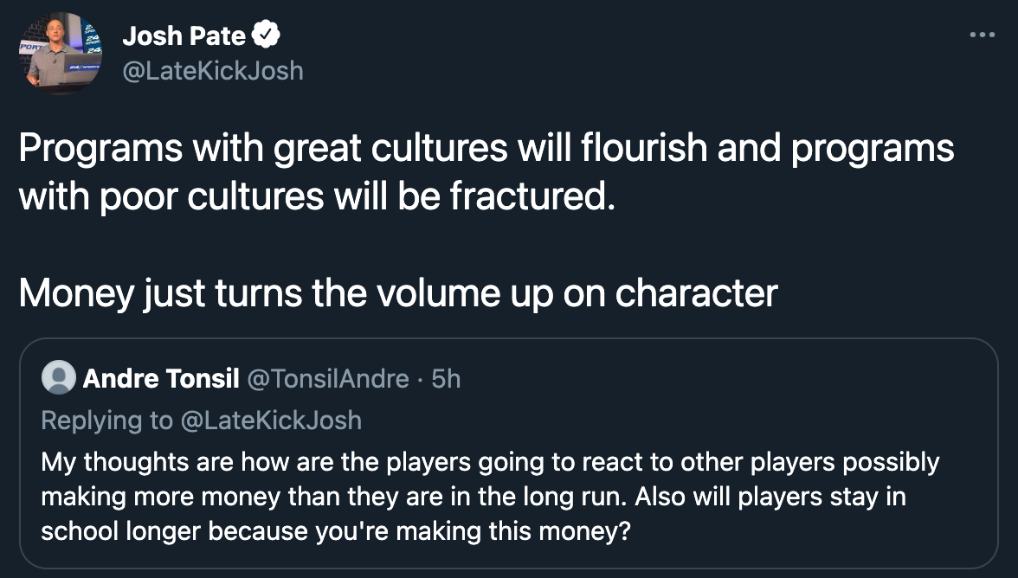The image size is (1018, 578).
Task: Click the "Programs with great cultures" text line
Action: (x=485, y=149)
